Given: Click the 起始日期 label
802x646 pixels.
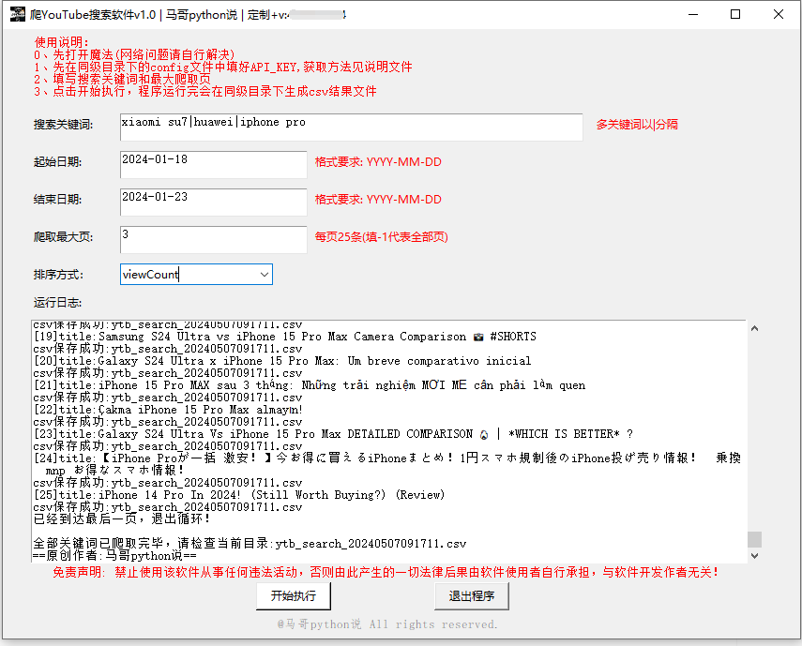Looking at the screenshot, I should [57, 162].
